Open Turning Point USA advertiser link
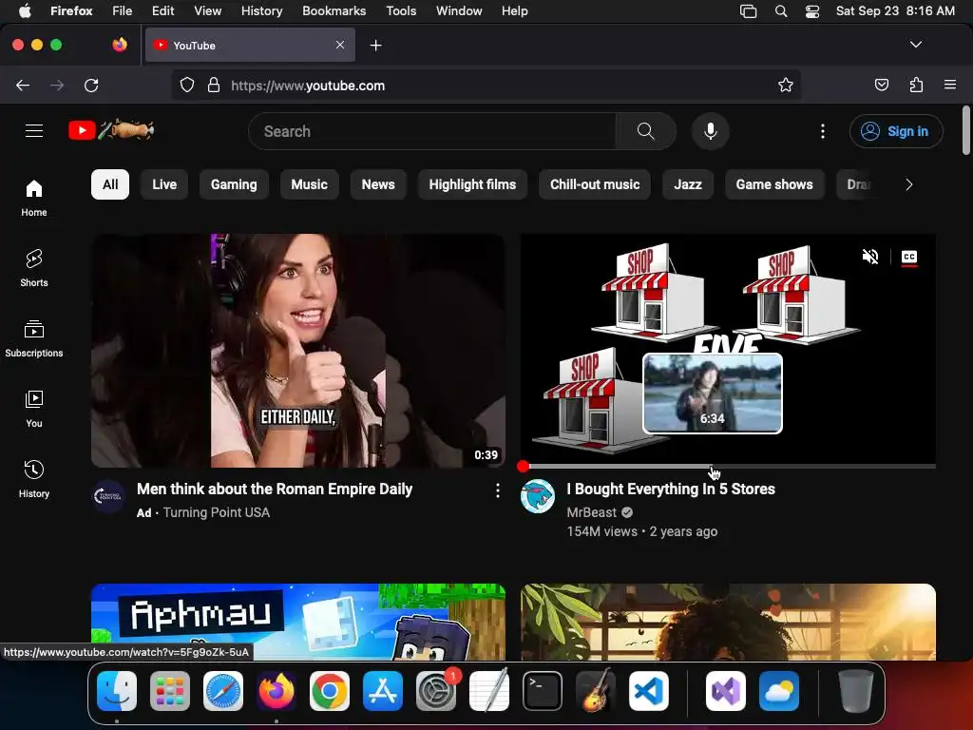The image size is (973, 730). click(x=216, y=512)
